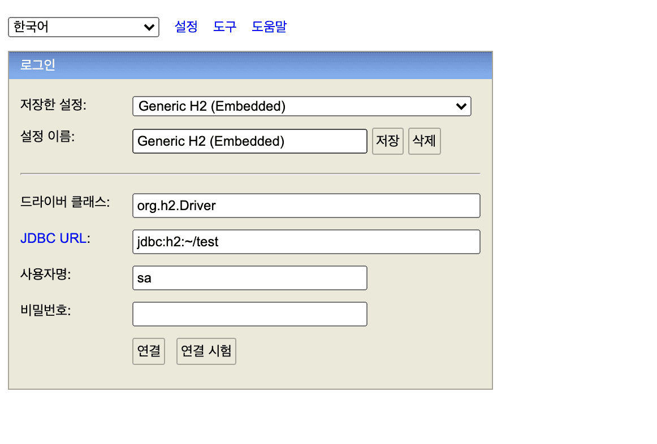Open the 설정 link
Image resolution: width=657 pixels, height=444 pixels.
[x=186, y=27]
